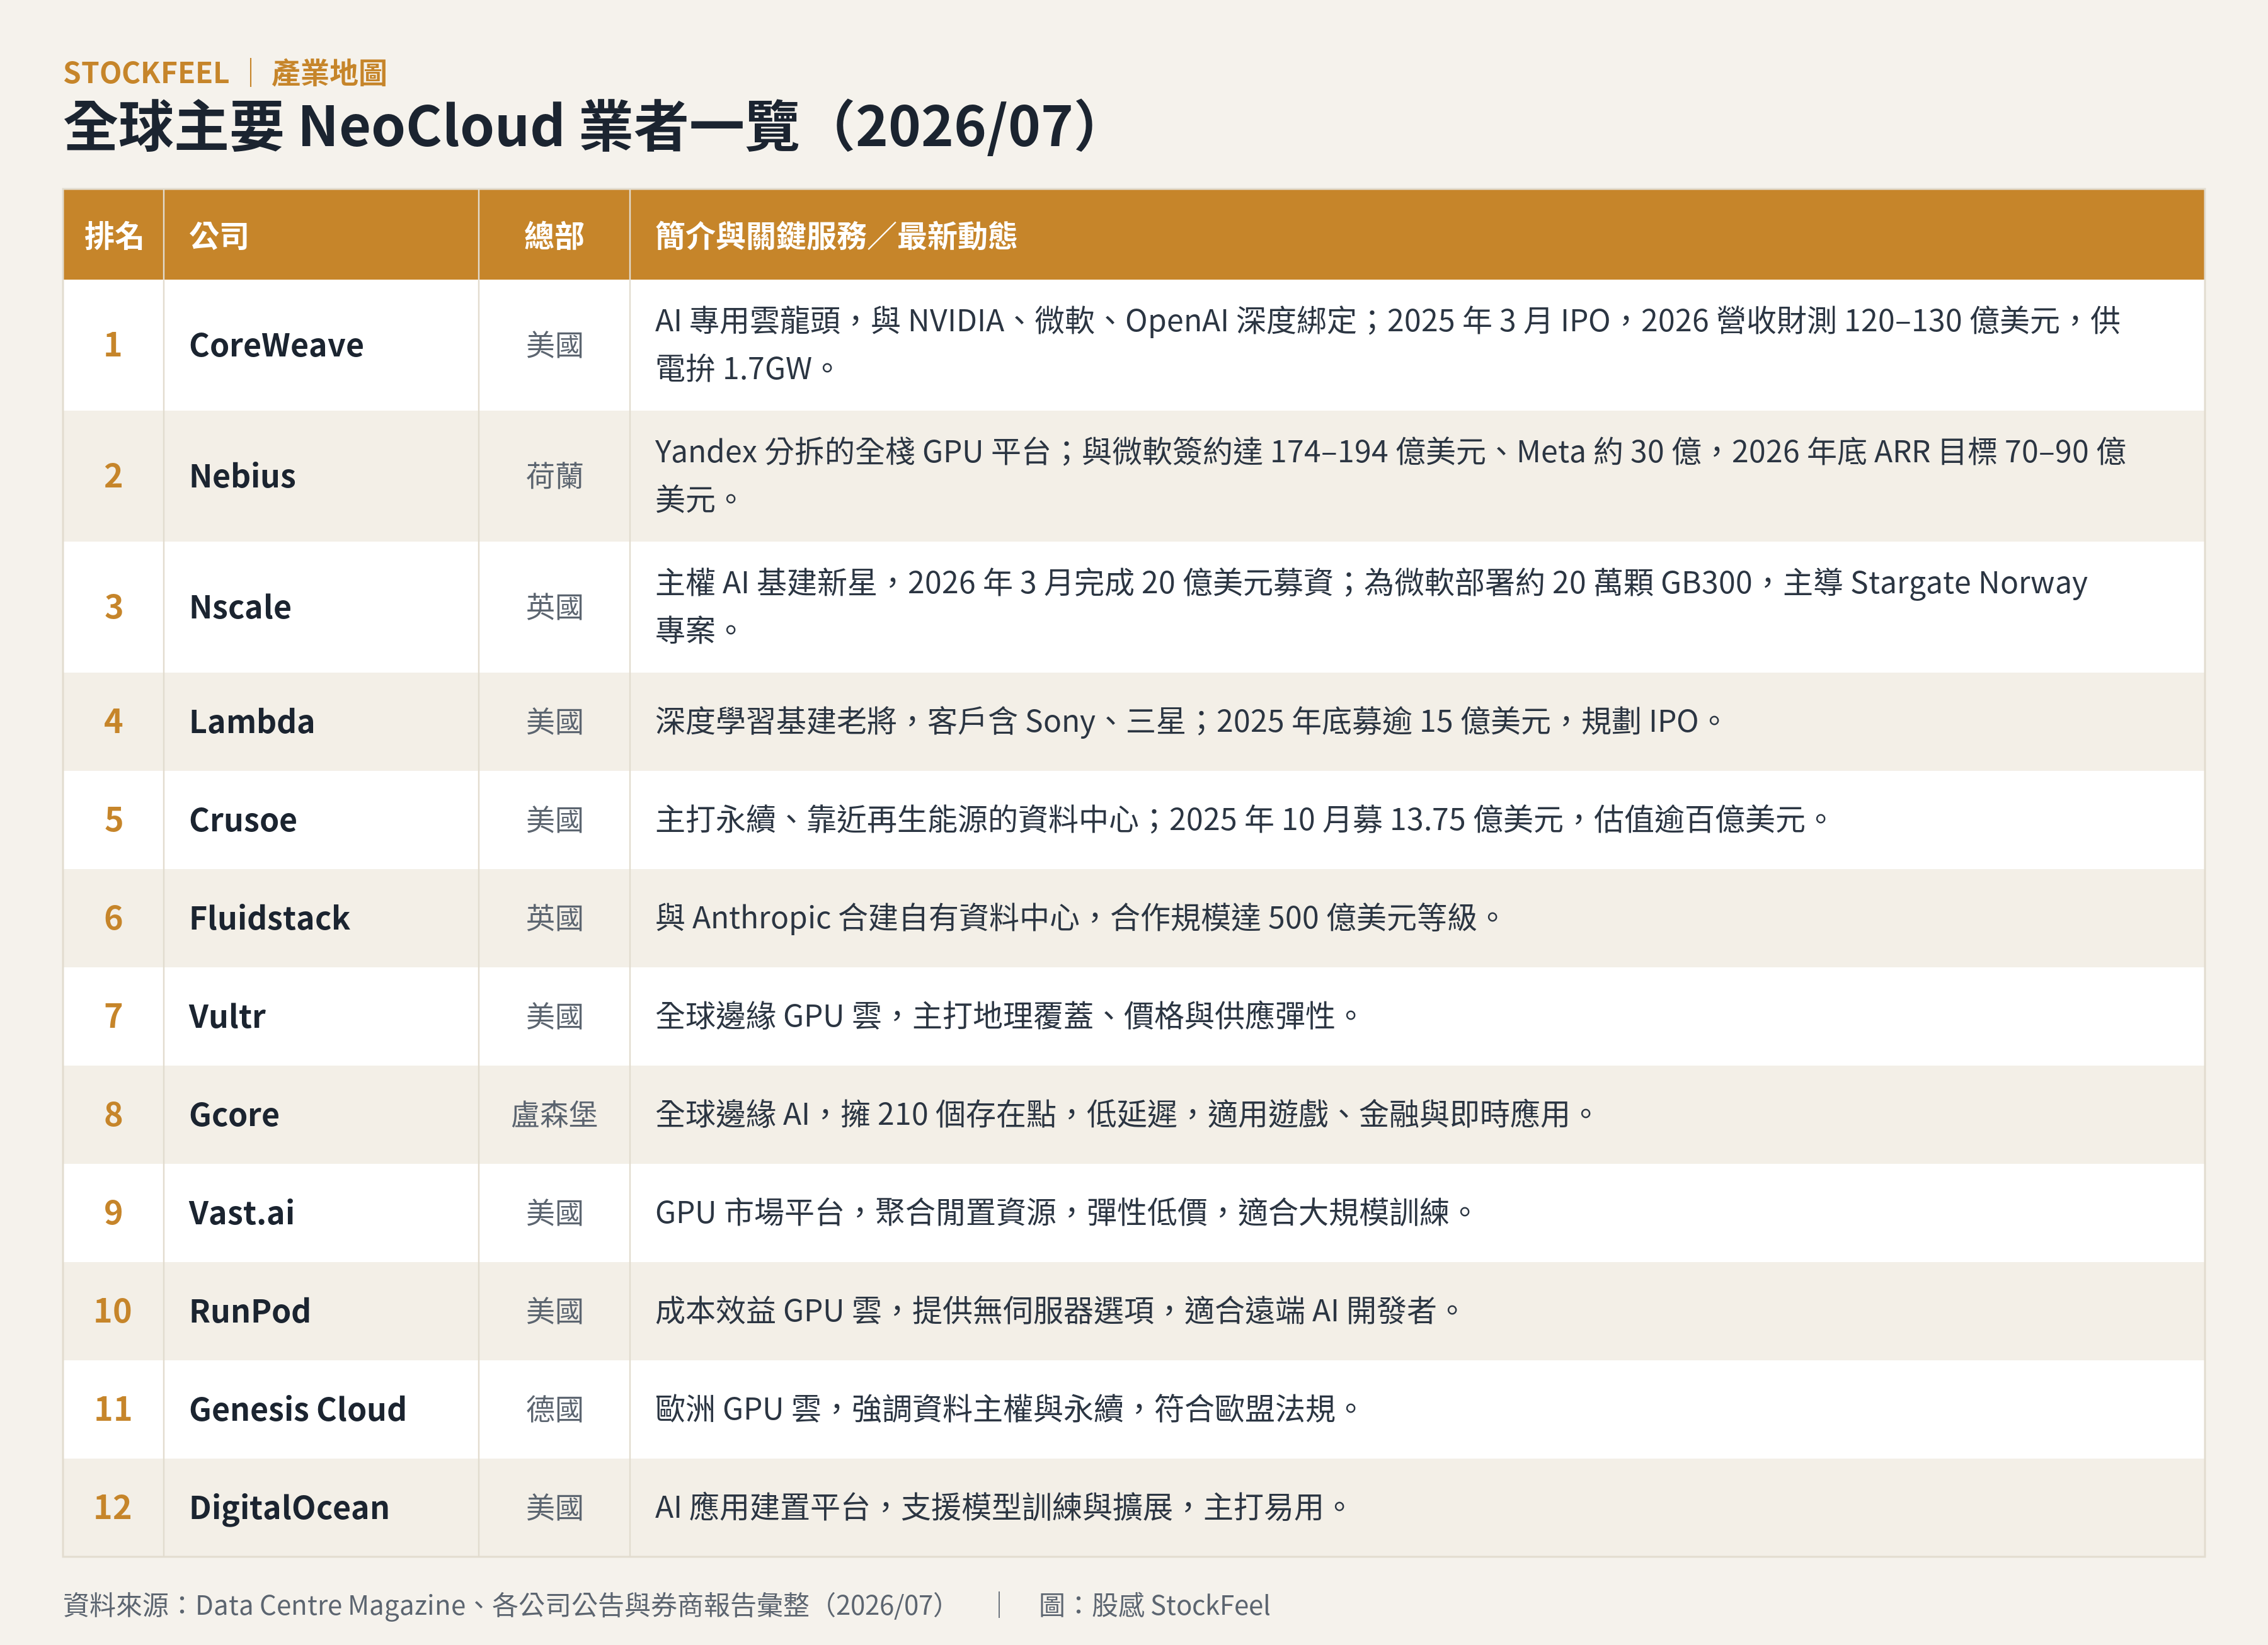Click 美國 headquarters cell for Lambda
This screenshot has height=1645, width=2268.
pyautogui.click(x=554, y=722)
